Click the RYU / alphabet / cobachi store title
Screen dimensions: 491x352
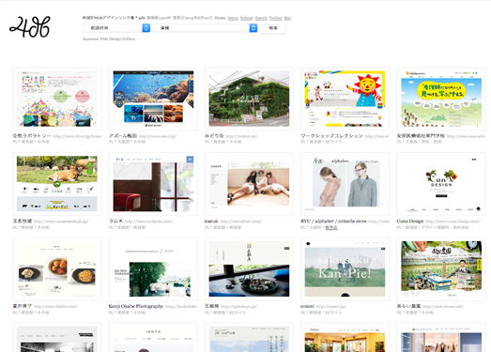coord(333,222)
